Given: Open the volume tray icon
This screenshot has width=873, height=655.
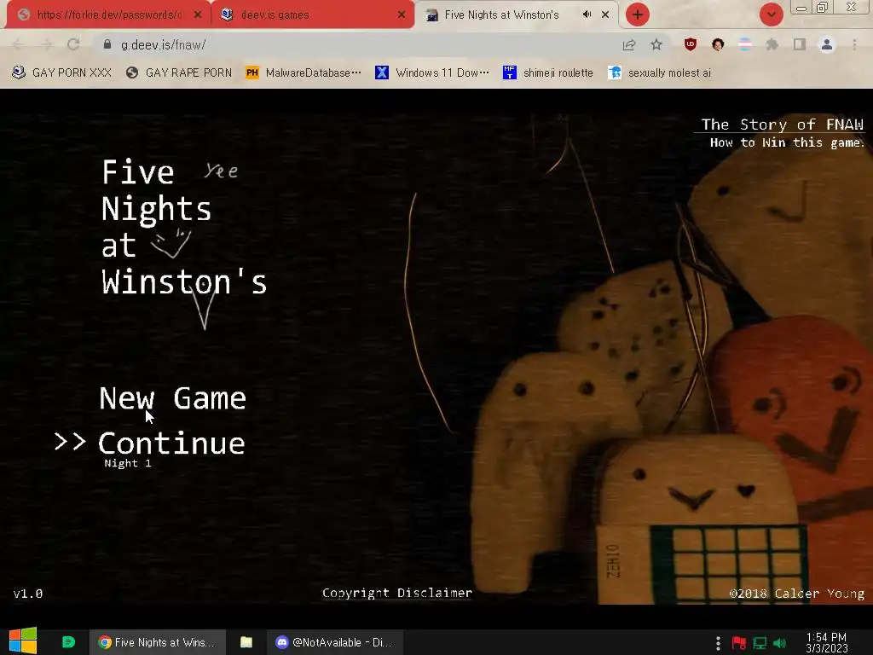Looking at the screenshot, I should coord(780,643).
